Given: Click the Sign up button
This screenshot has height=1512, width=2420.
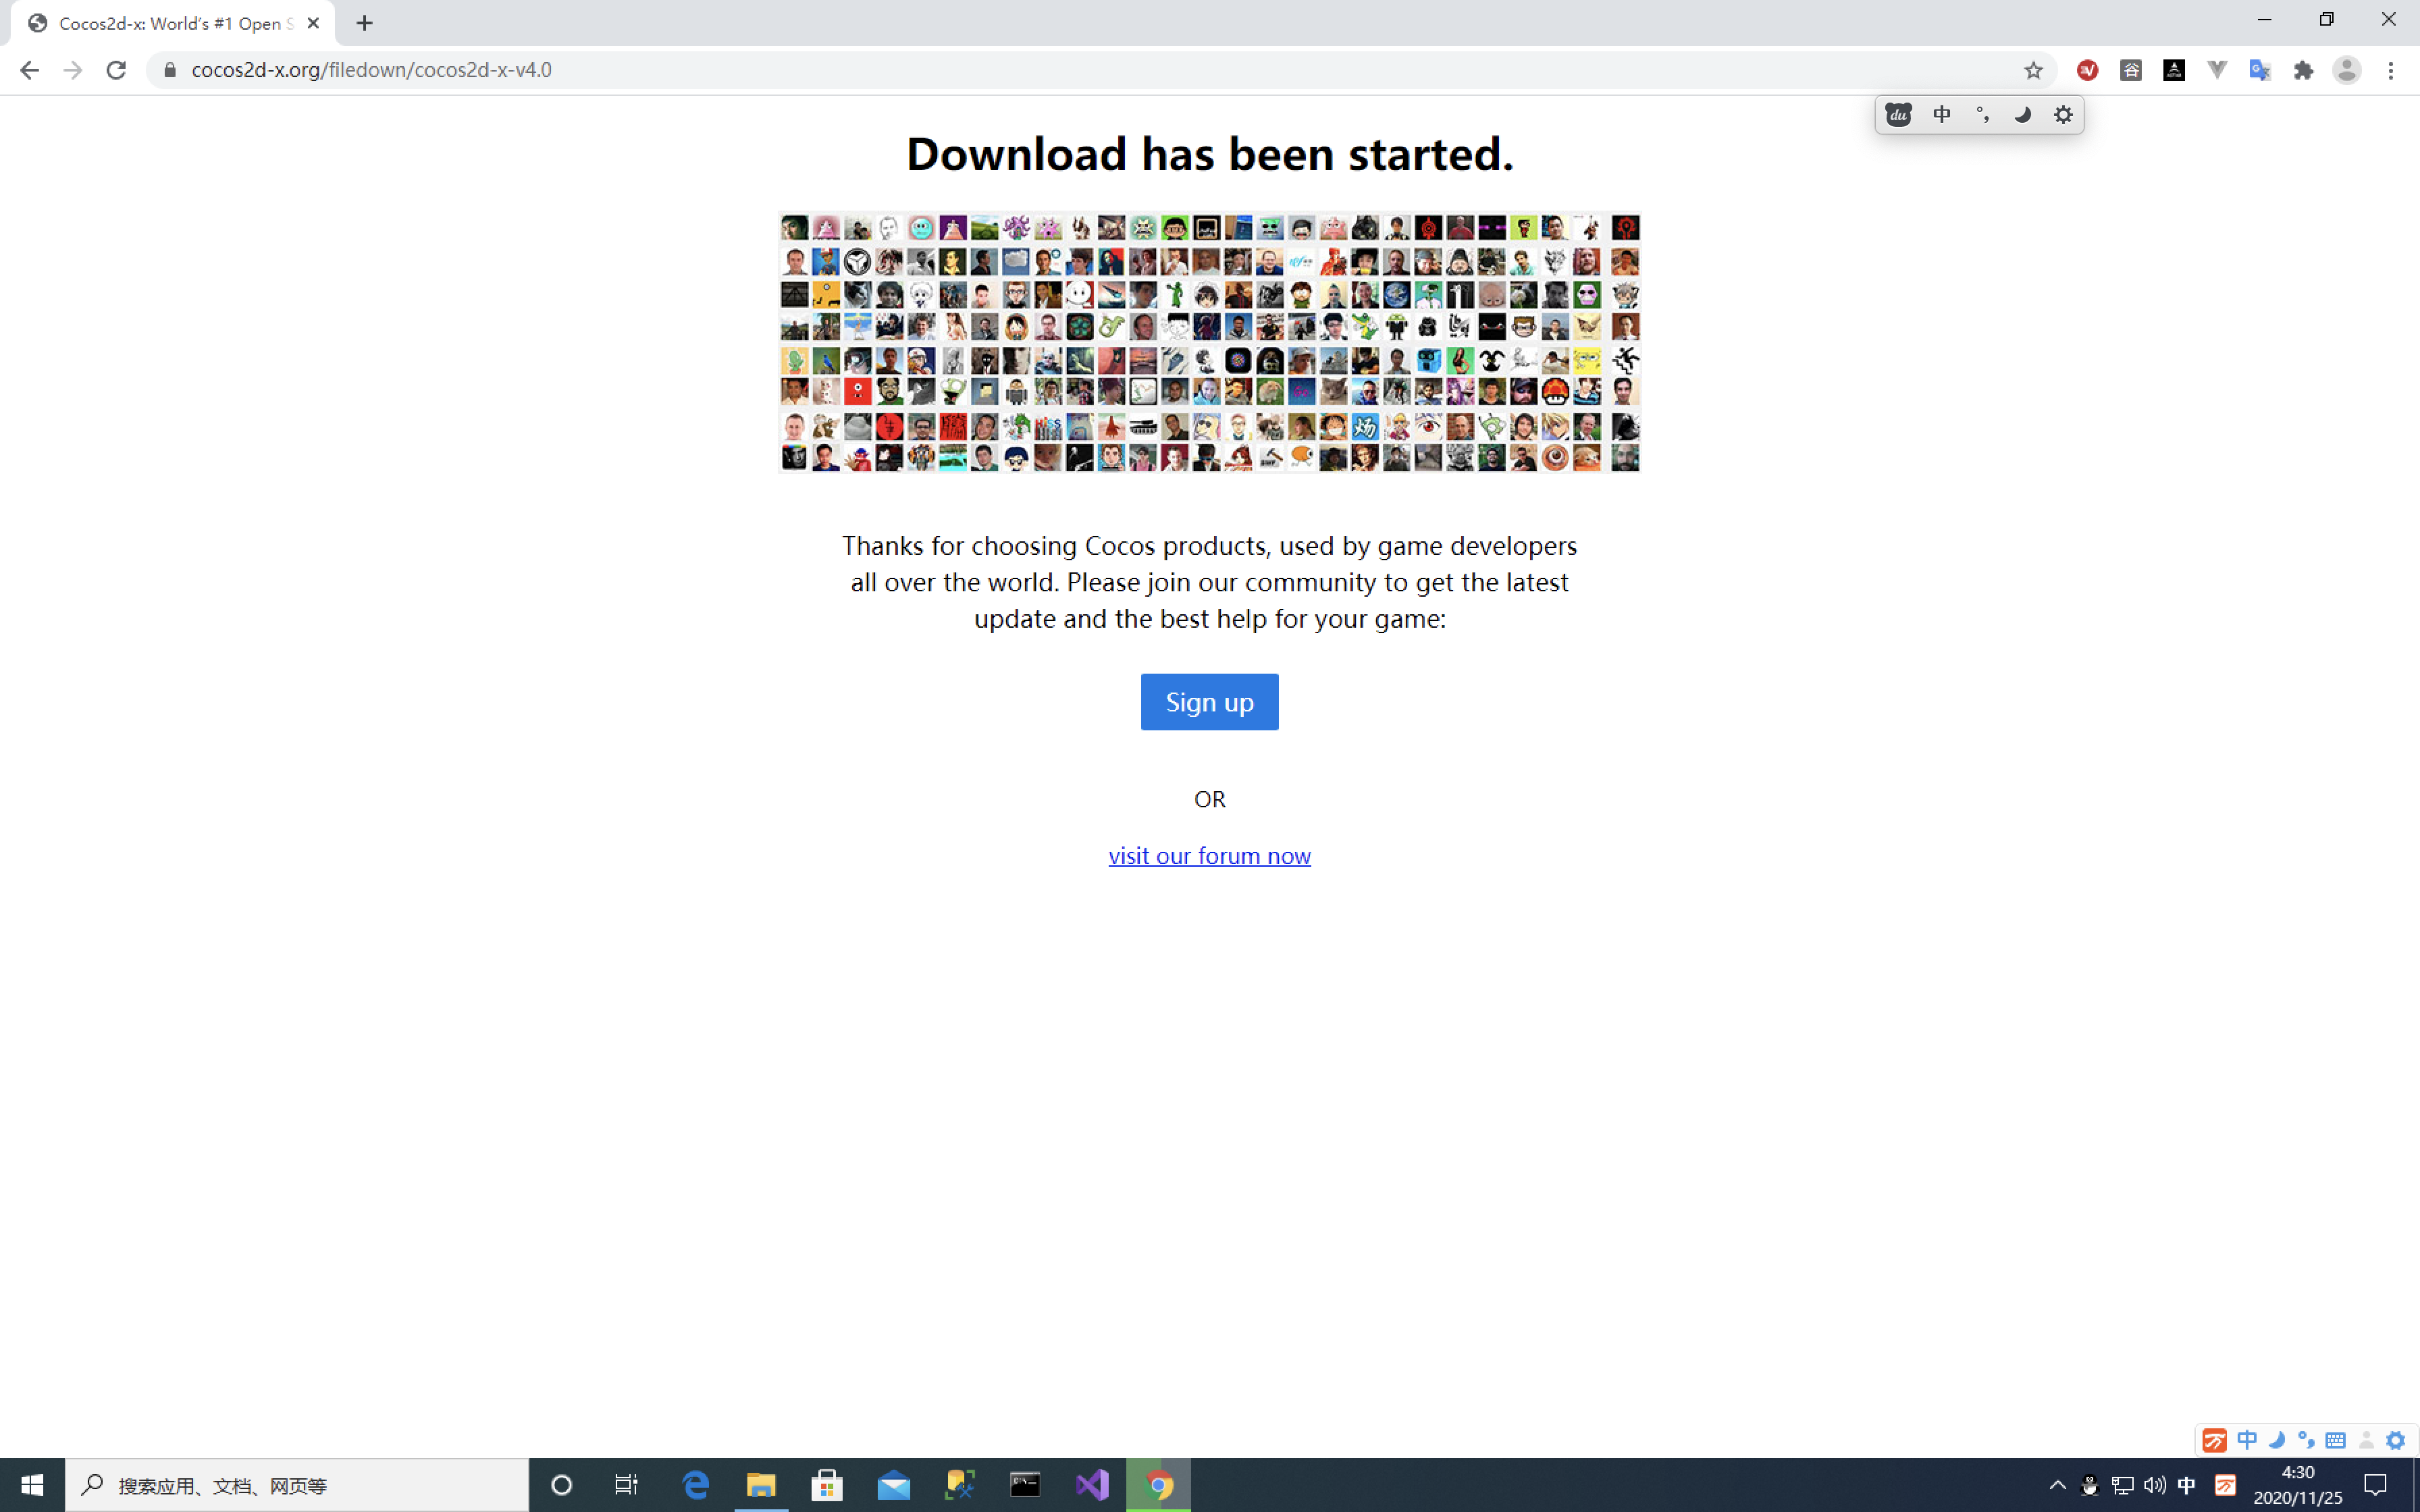Looking at the screenshot, I should (1209, 702).
